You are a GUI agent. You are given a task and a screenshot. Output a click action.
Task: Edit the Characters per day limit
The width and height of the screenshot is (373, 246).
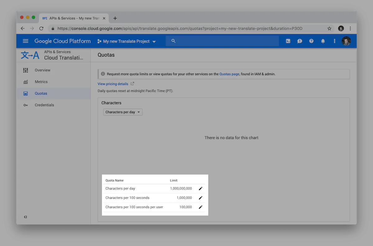(200, 189)
